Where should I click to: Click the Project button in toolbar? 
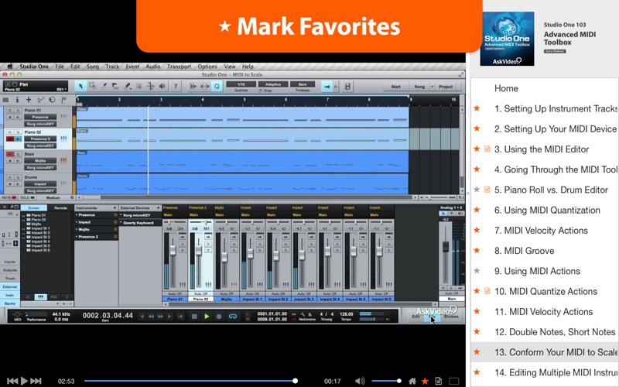[446, 87]
